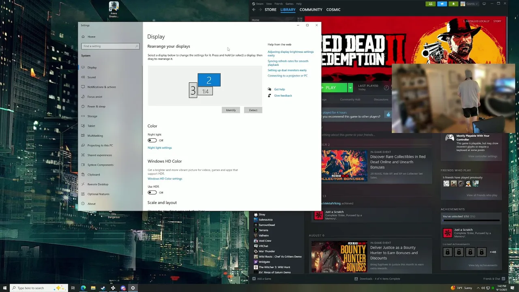Open the Discord taskbar icon with notification badge
519x292 pixels.
tap(123, 288)
